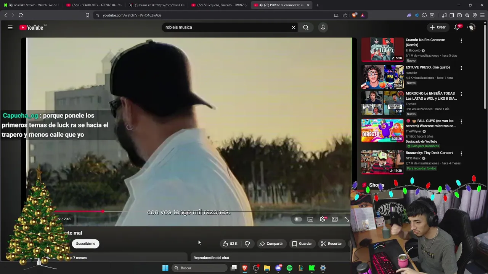Switch to 'C. SPAULDING - ATENAS 04' tab
Viewport: 488px width, 274px height.
[x=94, y=5]
